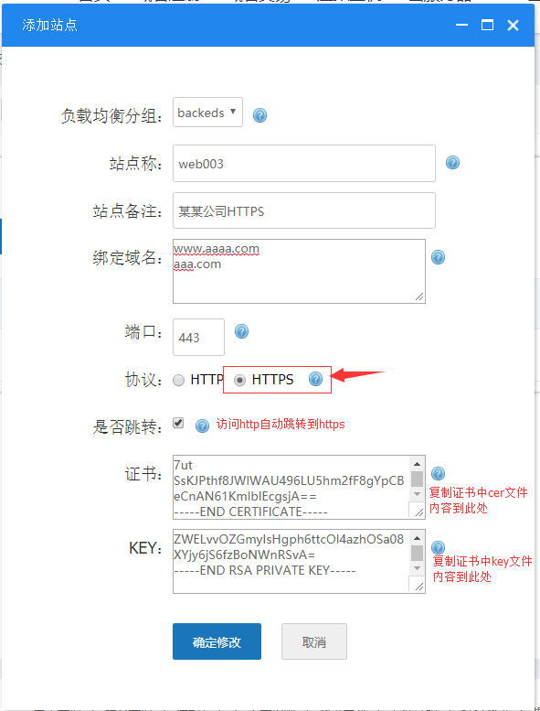Click the 取消 cancel button

click(x=314, y=641)
